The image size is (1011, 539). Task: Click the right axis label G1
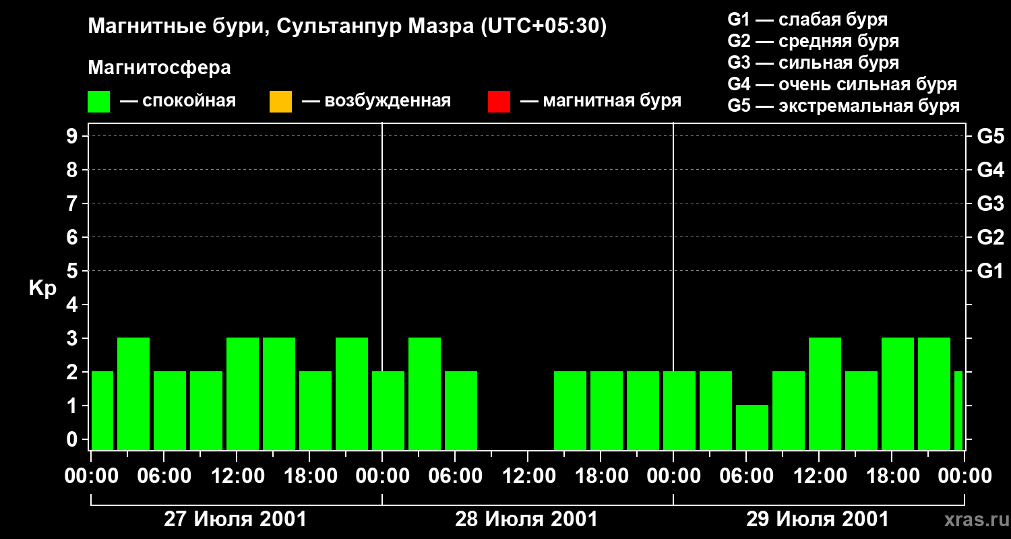point(991,272)
